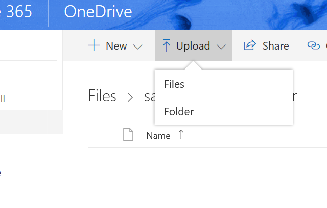Click the sort arrow next to Name
The image size is (327, 208).
coord(181,135)
